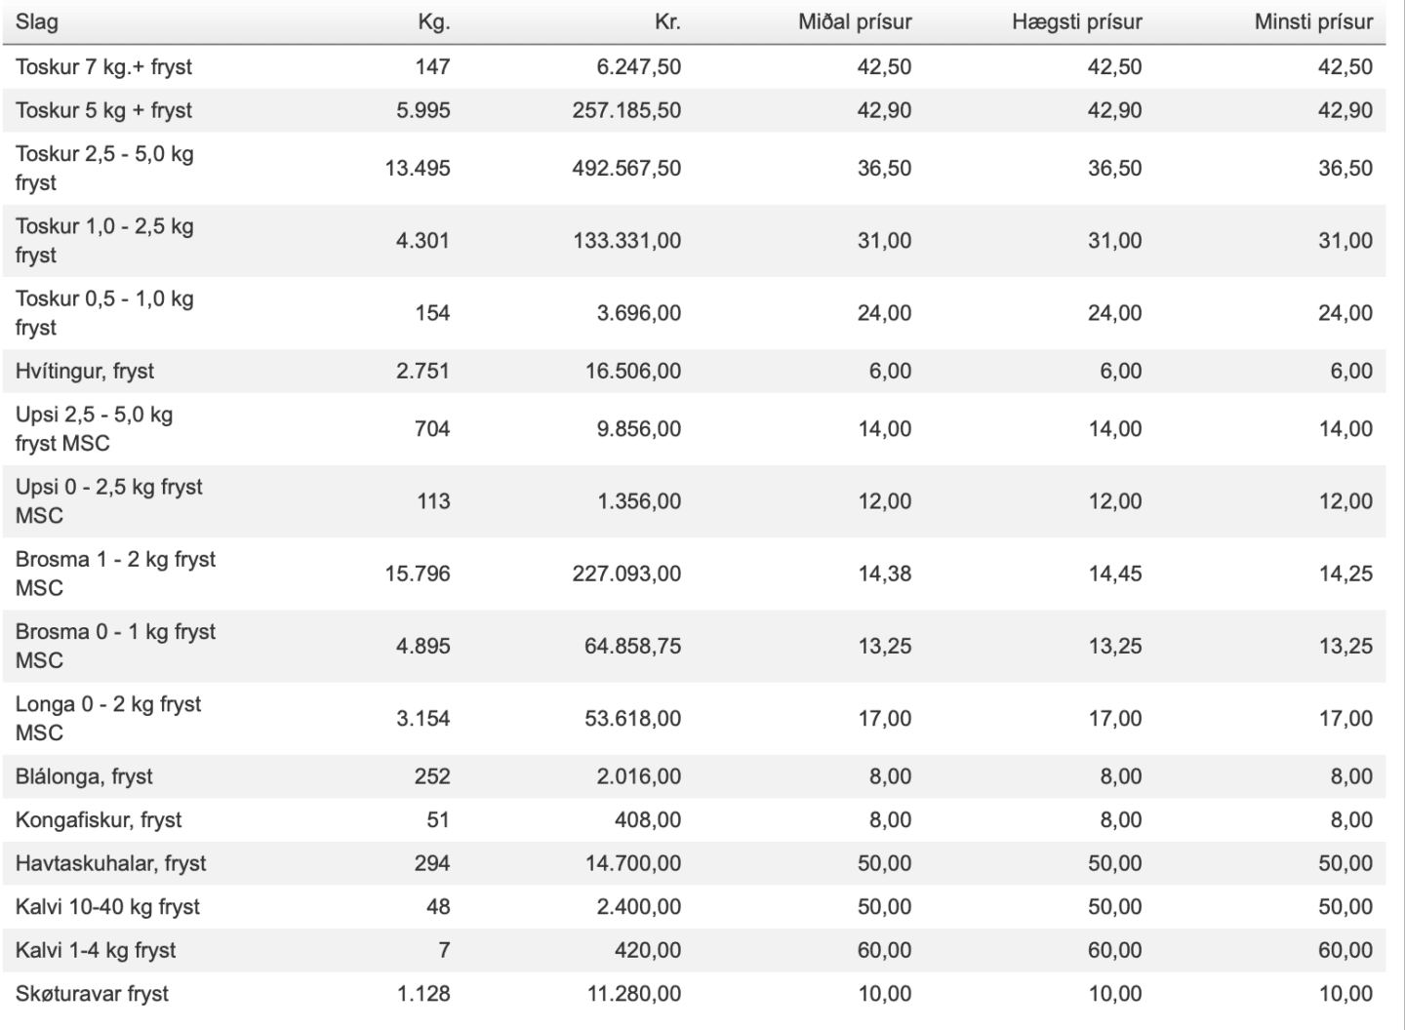The image size is (1405, 1030).
Task: Click the 257.185,50 Kr. value cell
Action: click(626, 110)
